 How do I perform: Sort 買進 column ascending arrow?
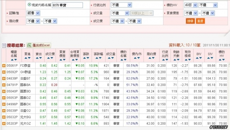pos(26,58)
